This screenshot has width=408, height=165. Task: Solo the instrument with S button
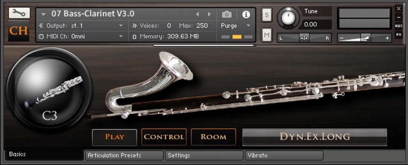pyautogui.click(x=267, y=15)
